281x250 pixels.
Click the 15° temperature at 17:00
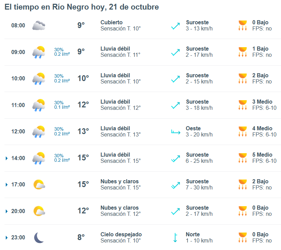(83, 185)
